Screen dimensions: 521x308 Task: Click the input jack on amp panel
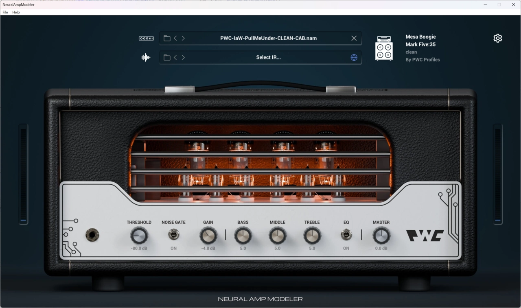click(x=92, y=235)
